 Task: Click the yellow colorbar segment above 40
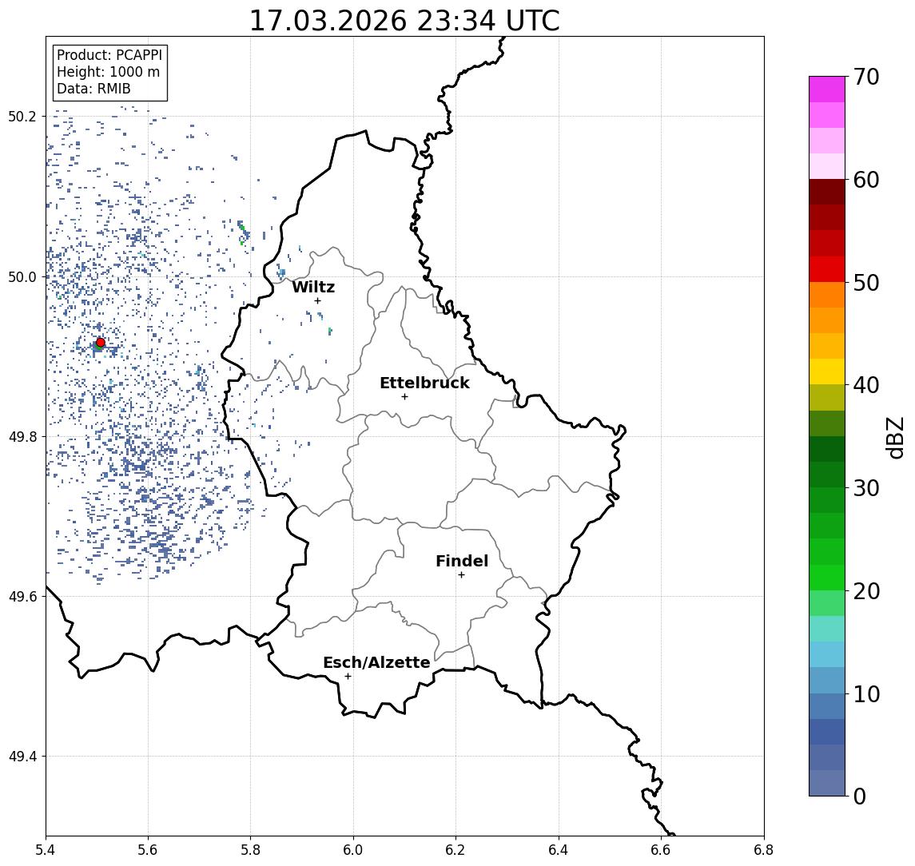pyautogui.click(x=827, y=371)
